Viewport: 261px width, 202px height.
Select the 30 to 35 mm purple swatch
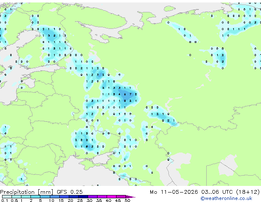point(93,197)
